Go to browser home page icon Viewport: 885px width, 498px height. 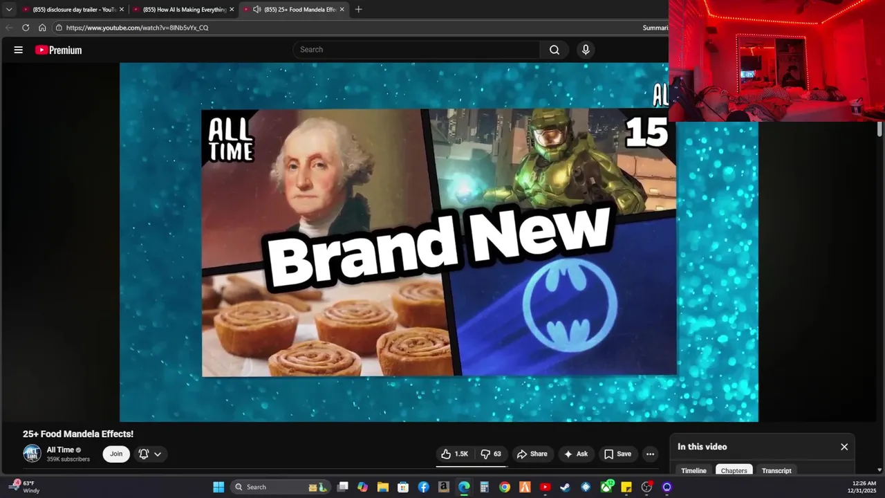pos(42,28)
